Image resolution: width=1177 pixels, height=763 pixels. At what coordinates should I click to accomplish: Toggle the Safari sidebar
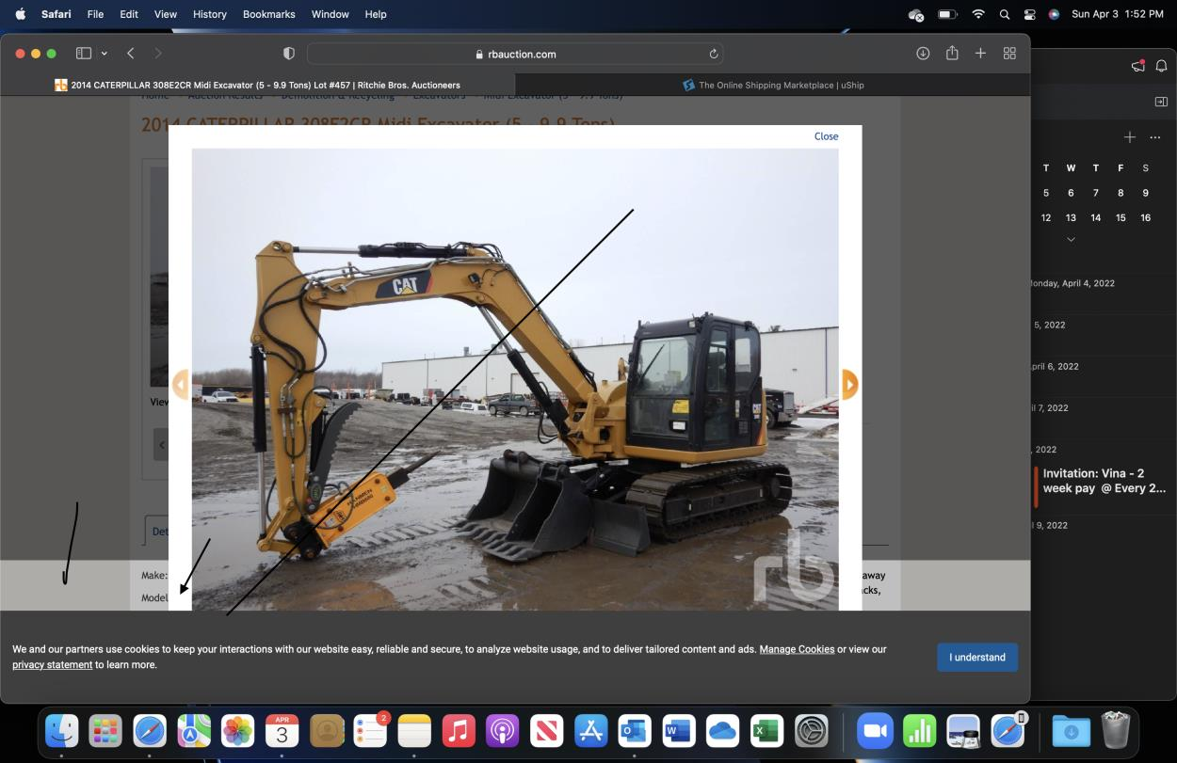coord(83,54)
